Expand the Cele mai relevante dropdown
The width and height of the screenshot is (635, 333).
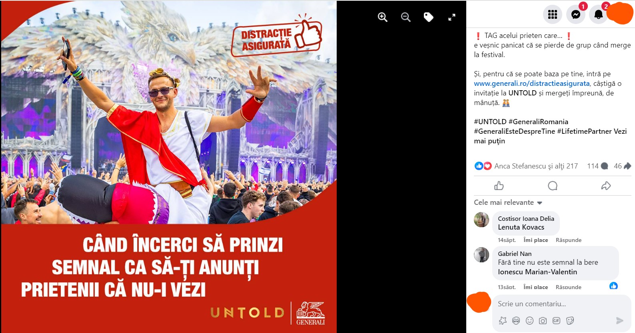pyautogui.click(x=508, y=202)
